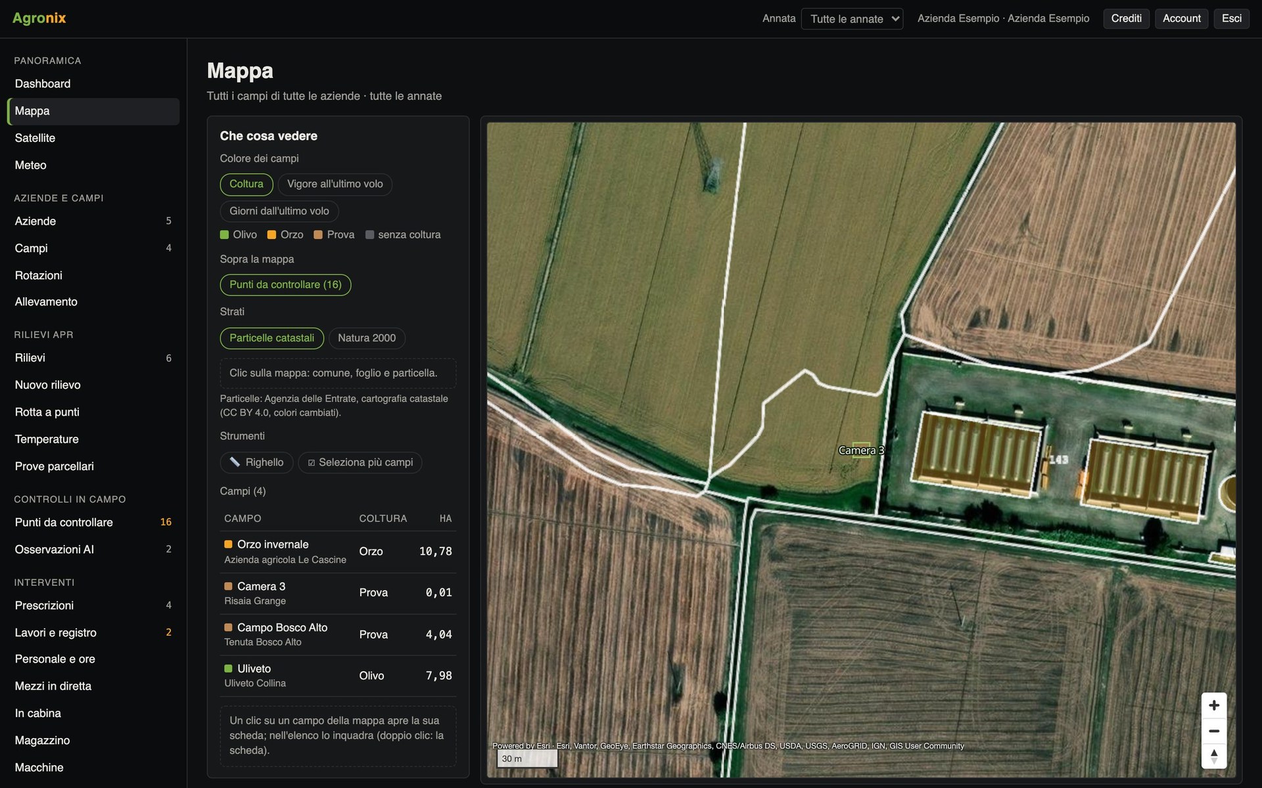Sort by the HA column header
Image resolution: width=1262 pixels, height=788 pixels.
(x=446, y=519)
